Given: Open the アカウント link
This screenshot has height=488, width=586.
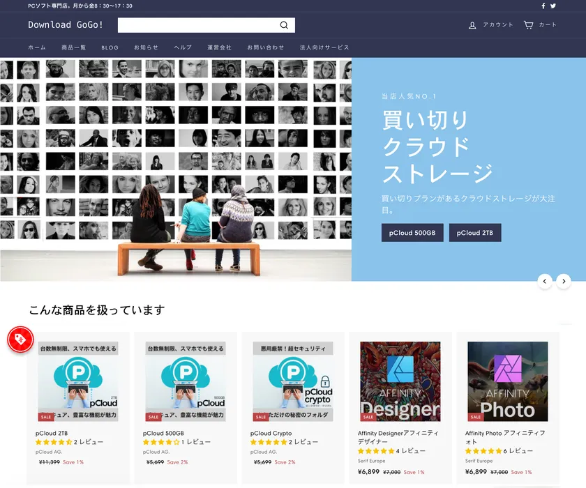Looking at the screenshot, I should coord(498,24).
